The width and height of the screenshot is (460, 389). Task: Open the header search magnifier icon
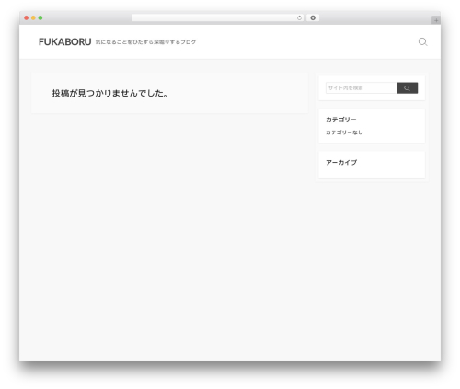pyautogui.click(x=422, y=41)
